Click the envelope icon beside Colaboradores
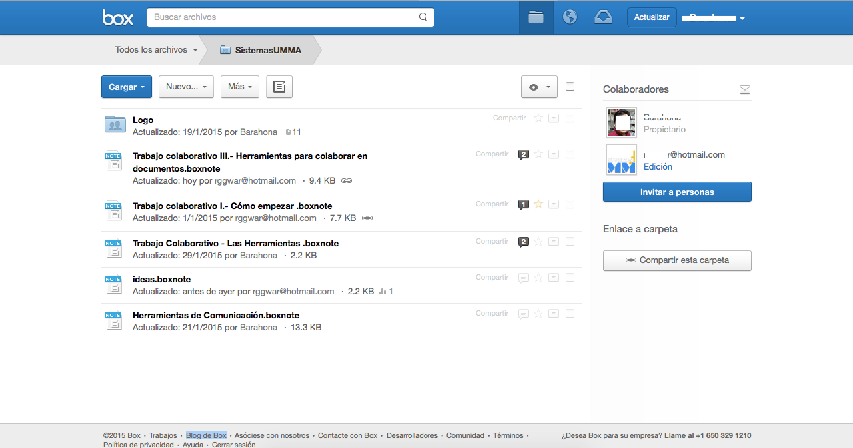The image size is (853, 448). (745, 90)
